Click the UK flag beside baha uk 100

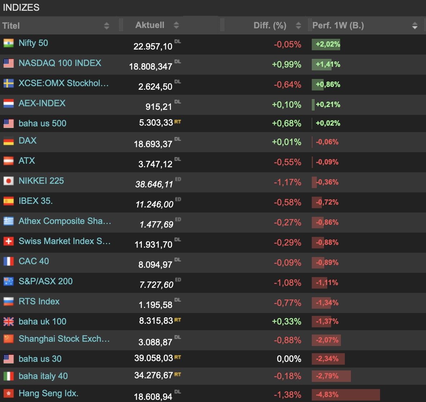tap(9, 322)
